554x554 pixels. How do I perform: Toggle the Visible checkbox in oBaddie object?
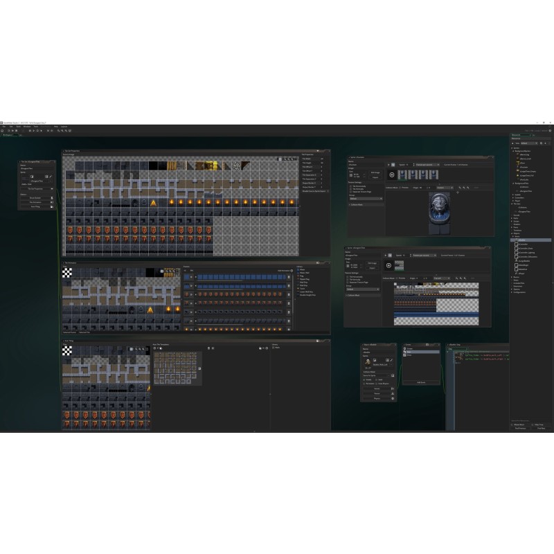365,379
